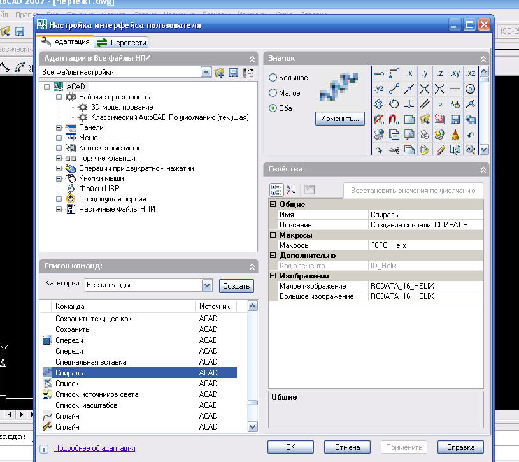Image resolution: width=519 pixels, height=462 pixels.
Task: Expand the Горячие клавиши node
Action: click(59, 158)
